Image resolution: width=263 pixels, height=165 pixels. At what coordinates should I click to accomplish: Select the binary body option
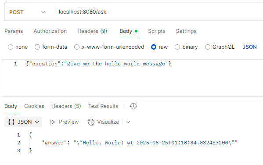(x=177, y=47)
